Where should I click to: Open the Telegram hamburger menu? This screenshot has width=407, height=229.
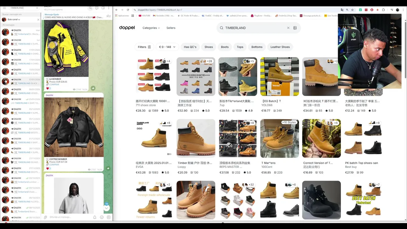pyautogui.click(x=4, y=8)
